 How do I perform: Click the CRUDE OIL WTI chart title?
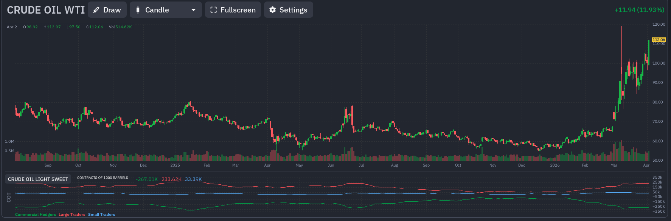pos(46,10)
